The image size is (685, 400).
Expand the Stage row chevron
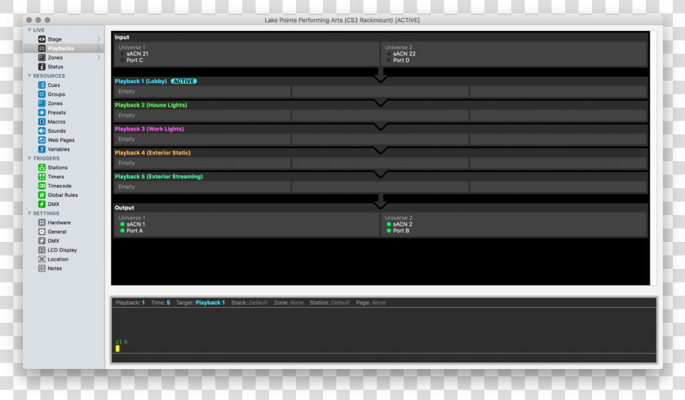click(x=99, y=39)
